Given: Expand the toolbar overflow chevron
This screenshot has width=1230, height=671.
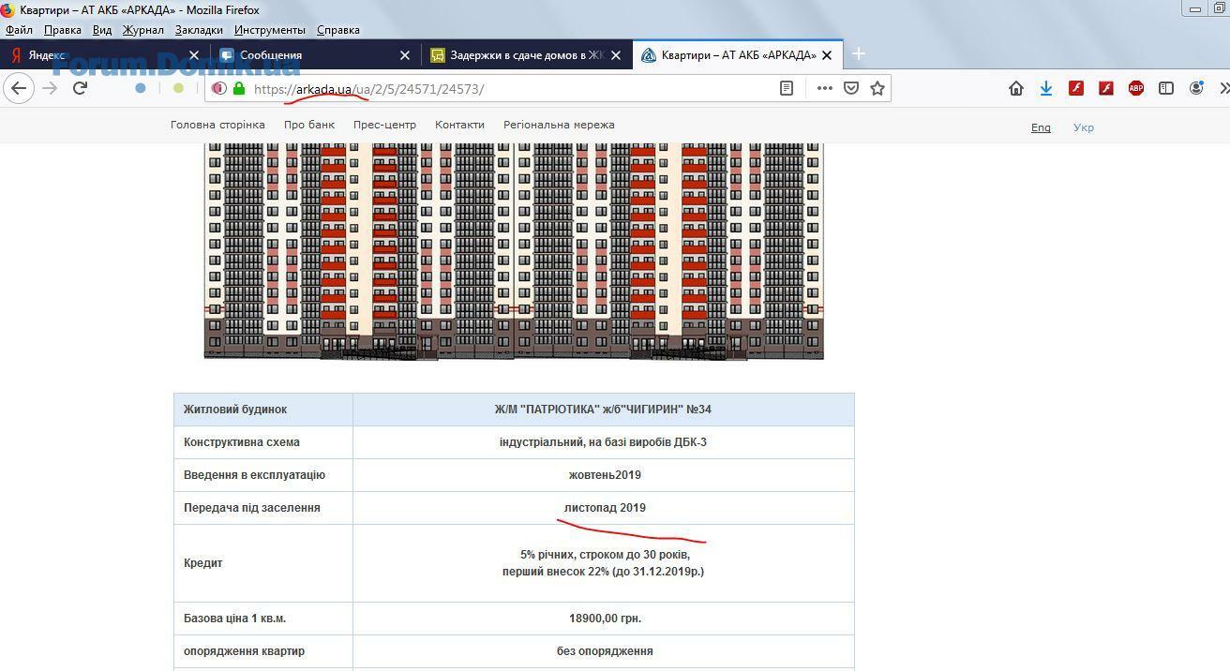Looking at the screenshot, I should pos(1223,88).
